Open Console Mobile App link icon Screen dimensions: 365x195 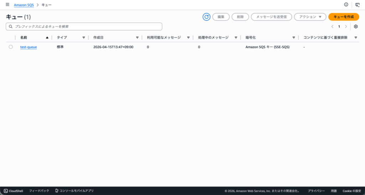57,191
